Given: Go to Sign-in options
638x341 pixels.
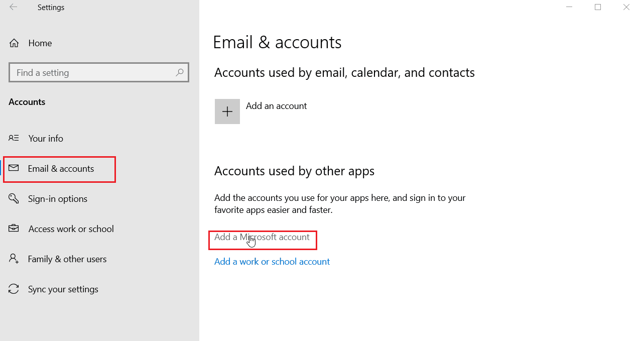Looking at the screenshot, I should (58, 199).
